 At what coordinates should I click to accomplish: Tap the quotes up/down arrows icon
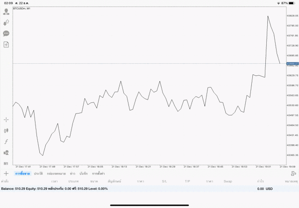(x=7, y=22)
